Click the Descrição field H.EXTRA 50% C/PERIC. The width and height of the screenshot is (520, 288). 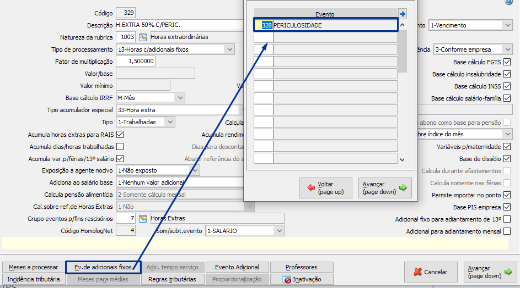click(180, 25)
